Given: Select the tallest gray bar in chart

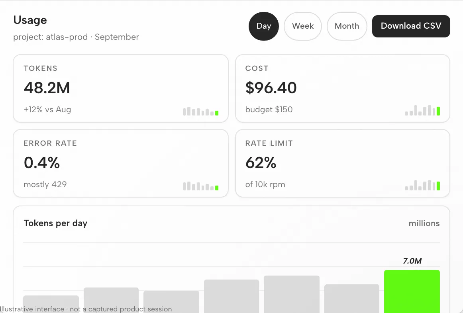Looking at the screenshot, I should (x=291, y=294).
